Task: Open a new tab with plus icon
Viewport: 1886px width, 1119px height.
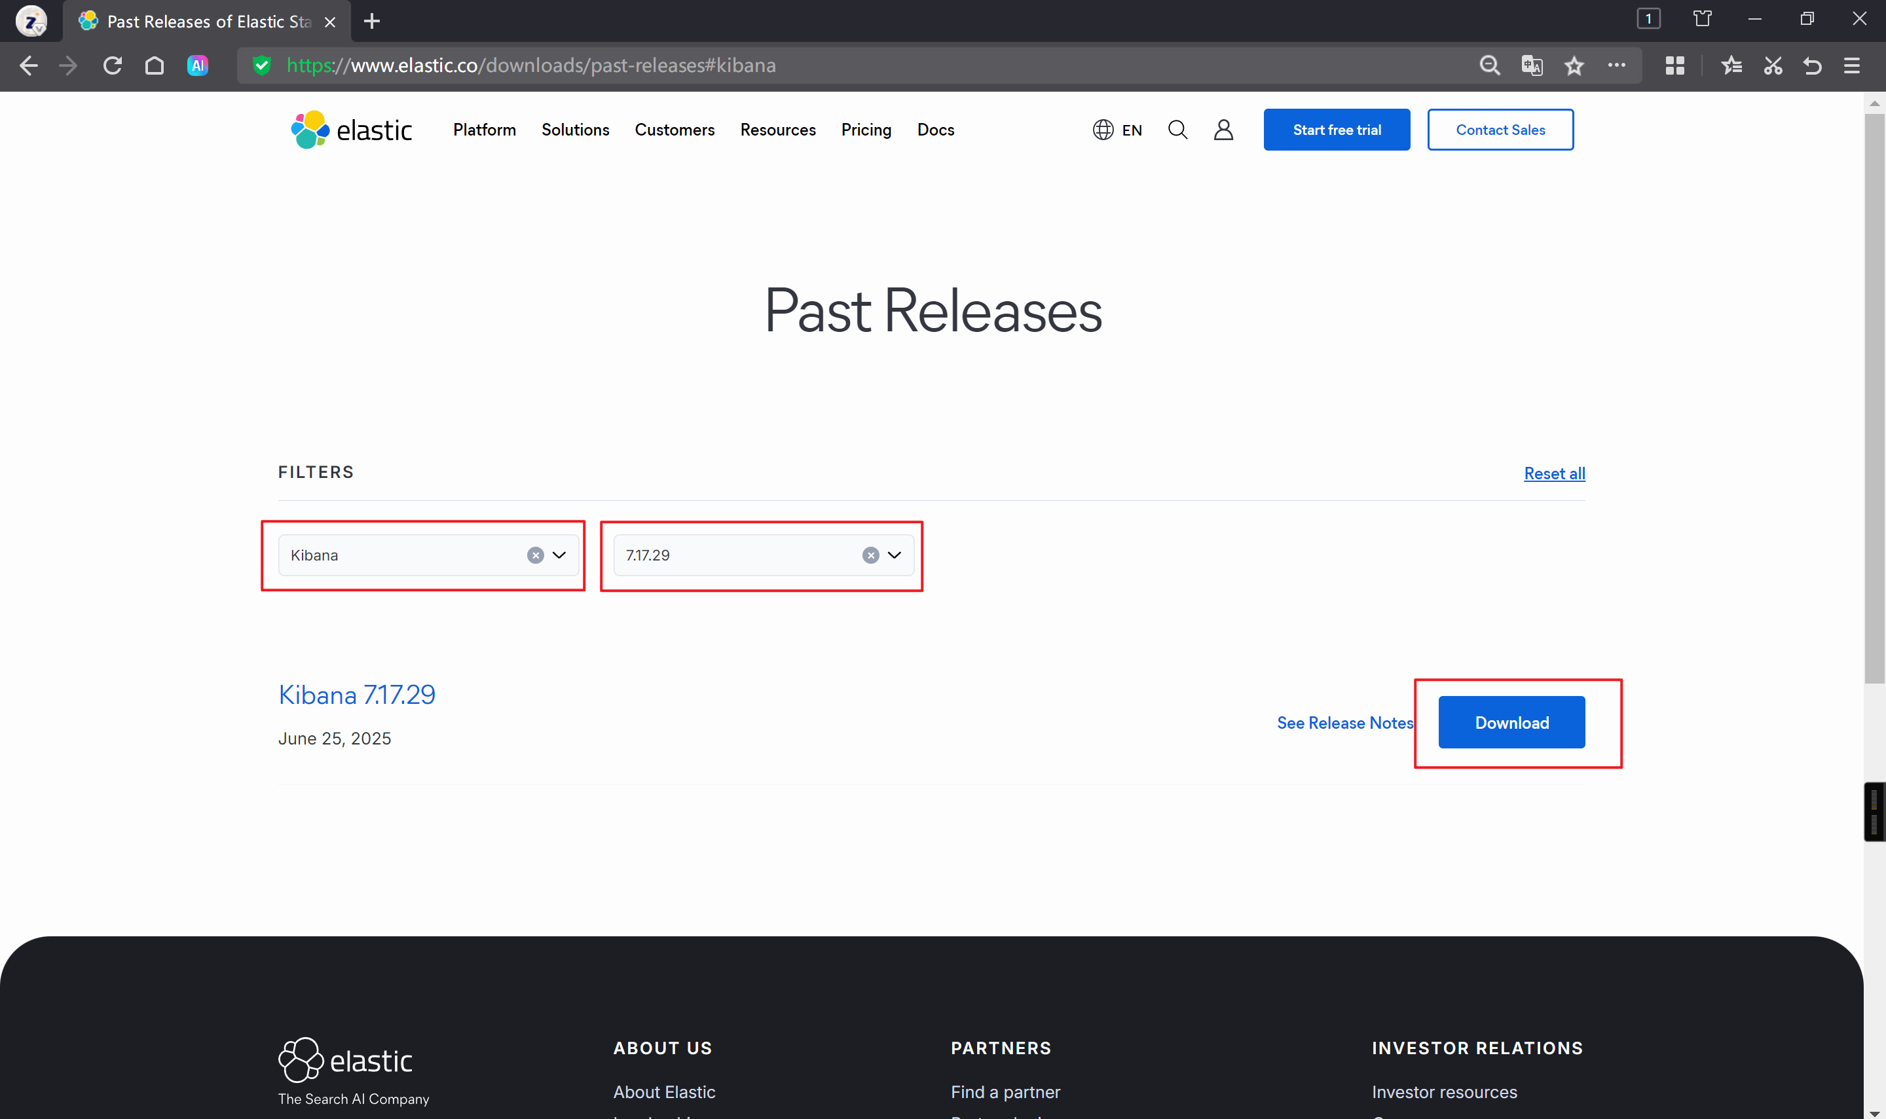Action: (372, 21)
